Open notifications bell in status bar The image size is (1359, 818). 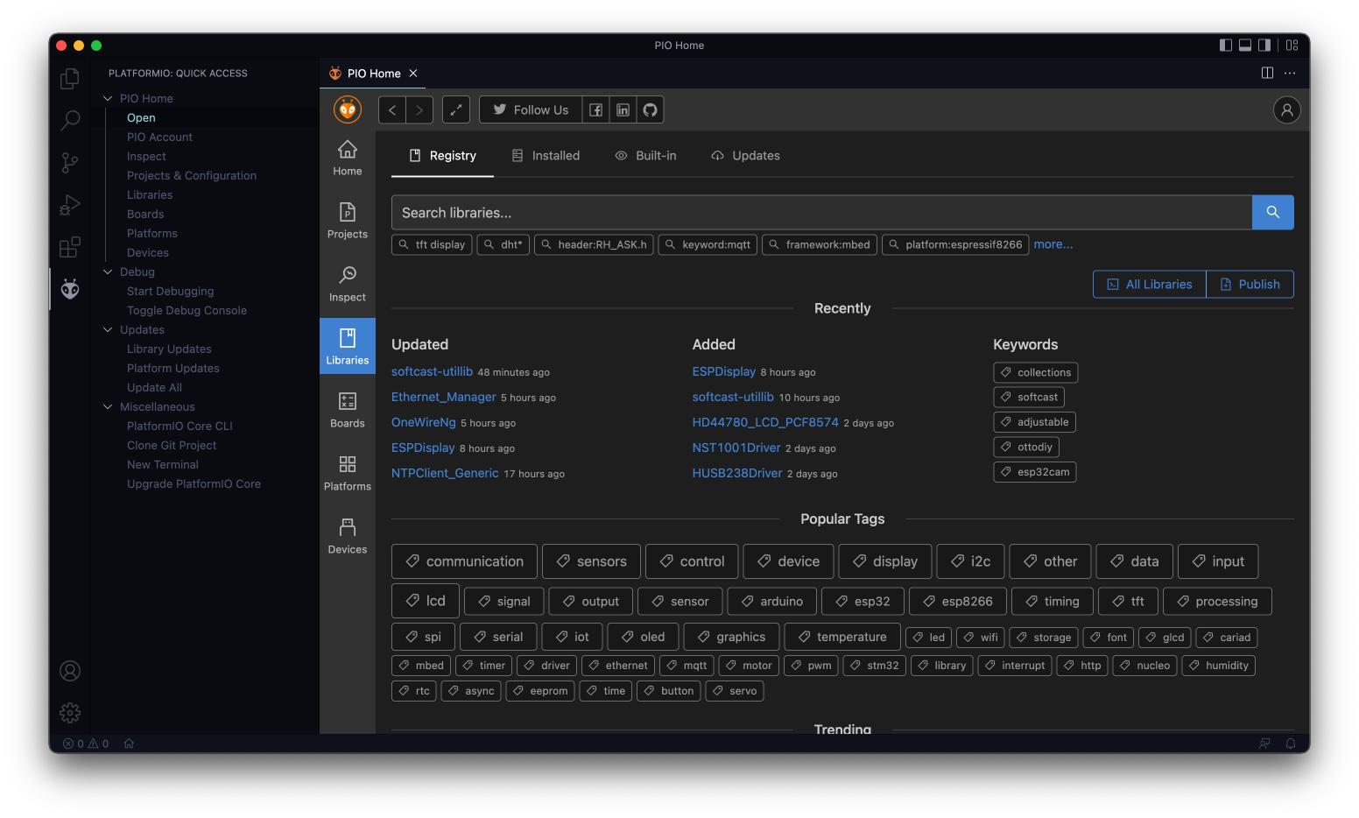pyautogui.click(x=1291, y=744)
